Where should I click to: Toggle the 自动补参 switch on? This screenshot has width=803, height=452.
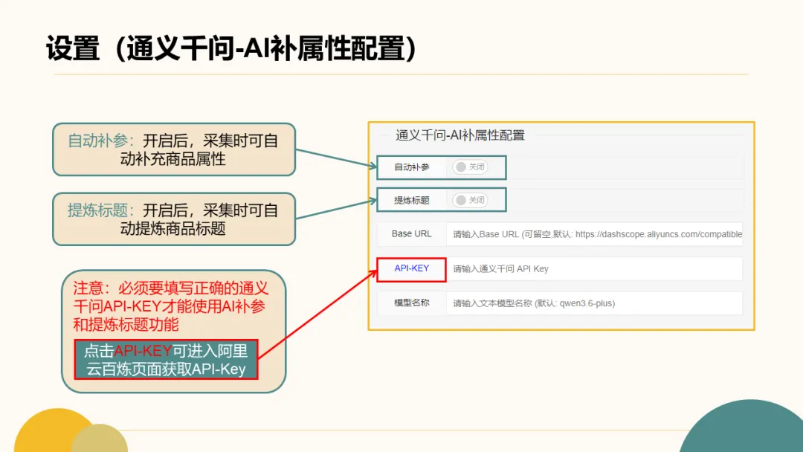click(470, 167)
